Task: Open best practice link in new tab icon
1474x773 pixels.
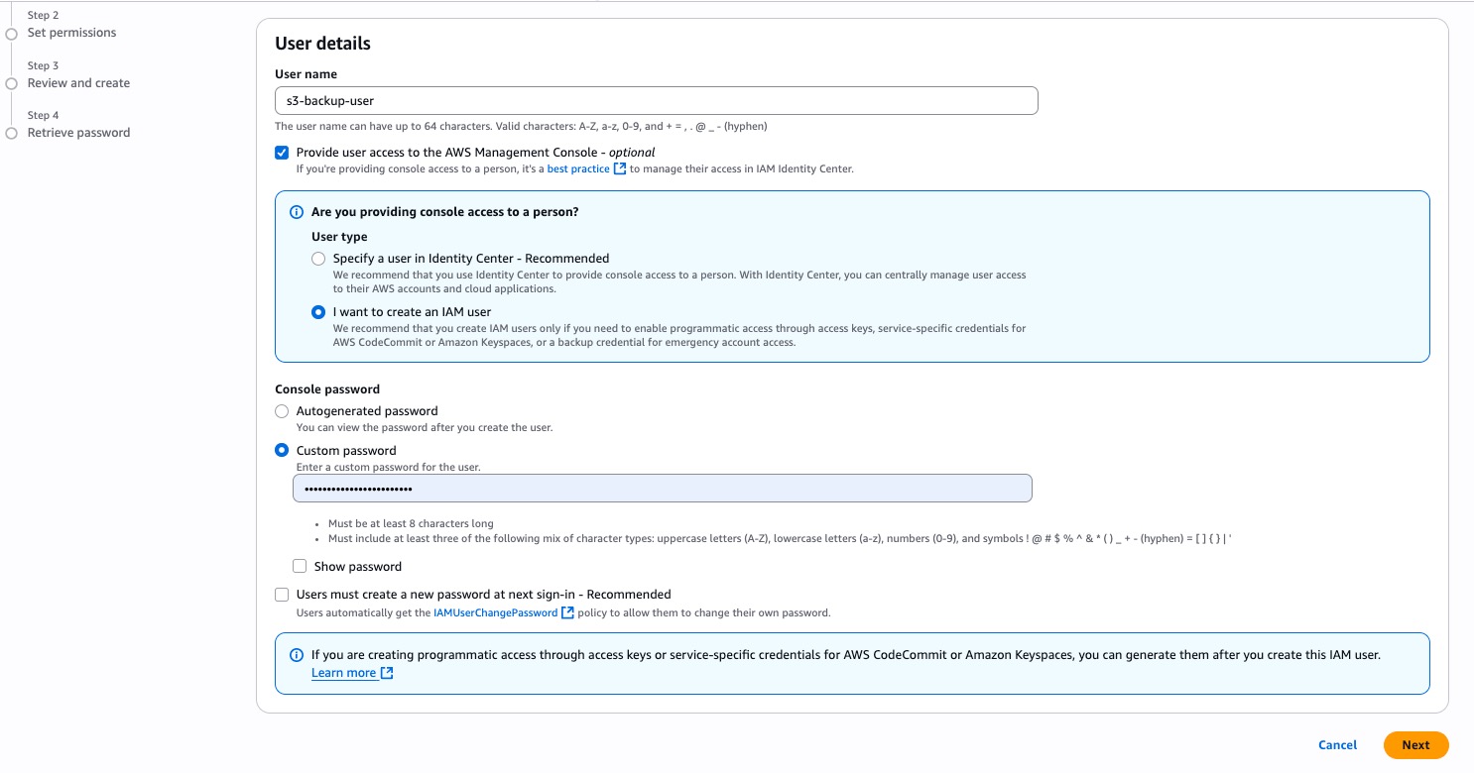Action: tap(622, 168)
